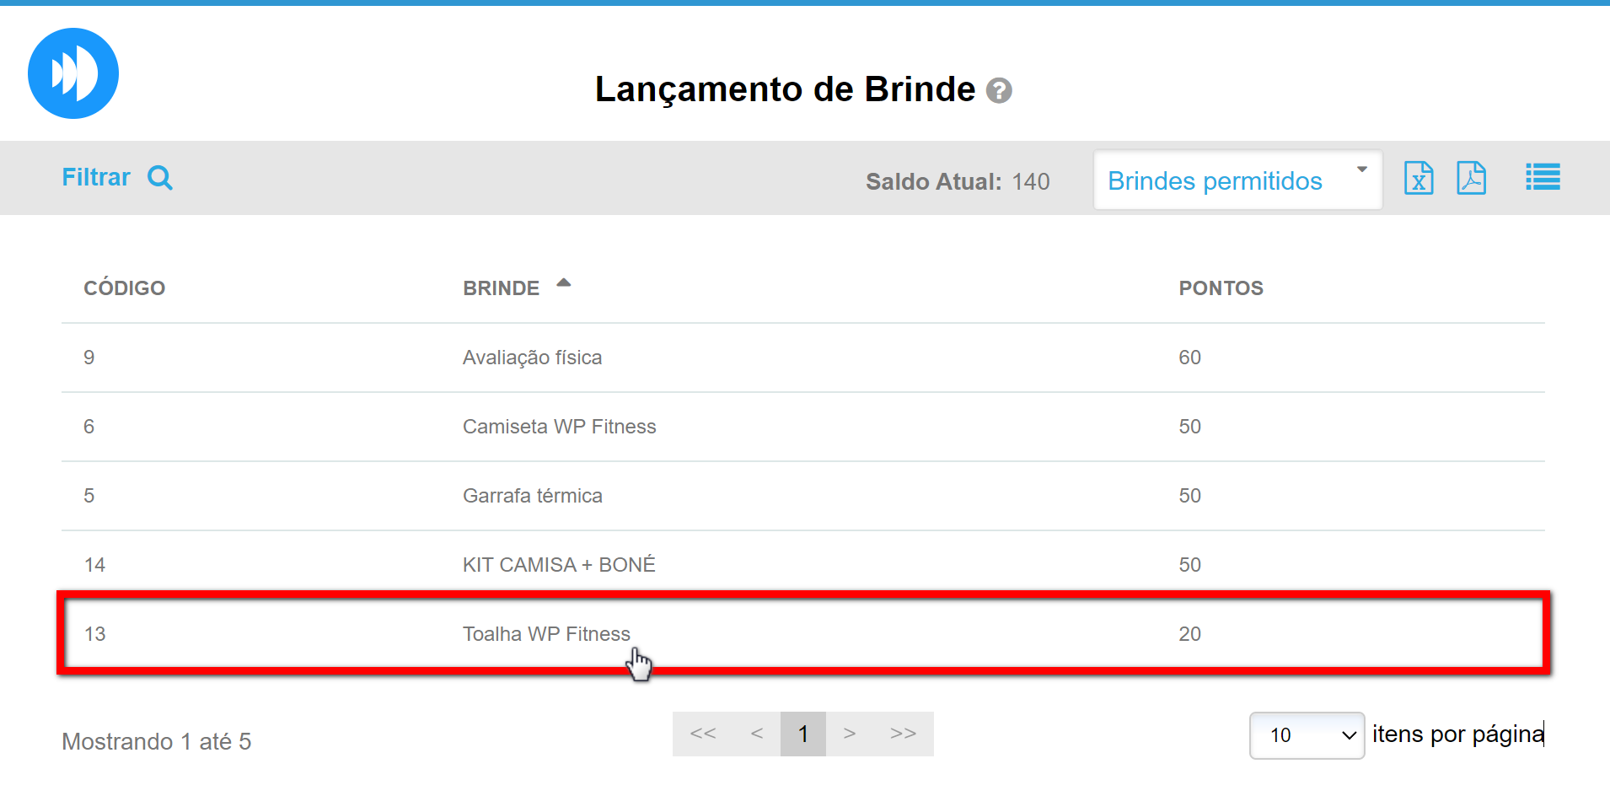Image resolution: width=1610 pixels, height=796 pixels.
Task: Toggle sort arrow next to BRINDE
Action: 564,284
